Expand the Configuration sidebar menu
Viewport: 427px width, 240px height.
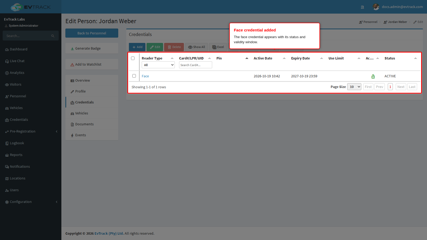click(x=31, y=202)
